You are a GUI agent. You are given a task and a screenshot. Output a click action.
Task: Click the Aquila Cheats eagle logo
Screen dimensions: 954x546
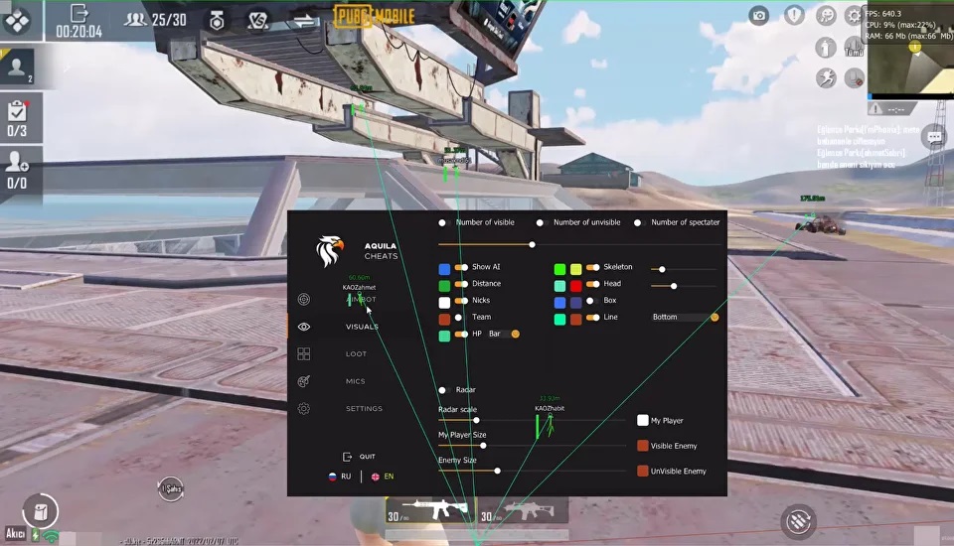click(x=330, y=251)
